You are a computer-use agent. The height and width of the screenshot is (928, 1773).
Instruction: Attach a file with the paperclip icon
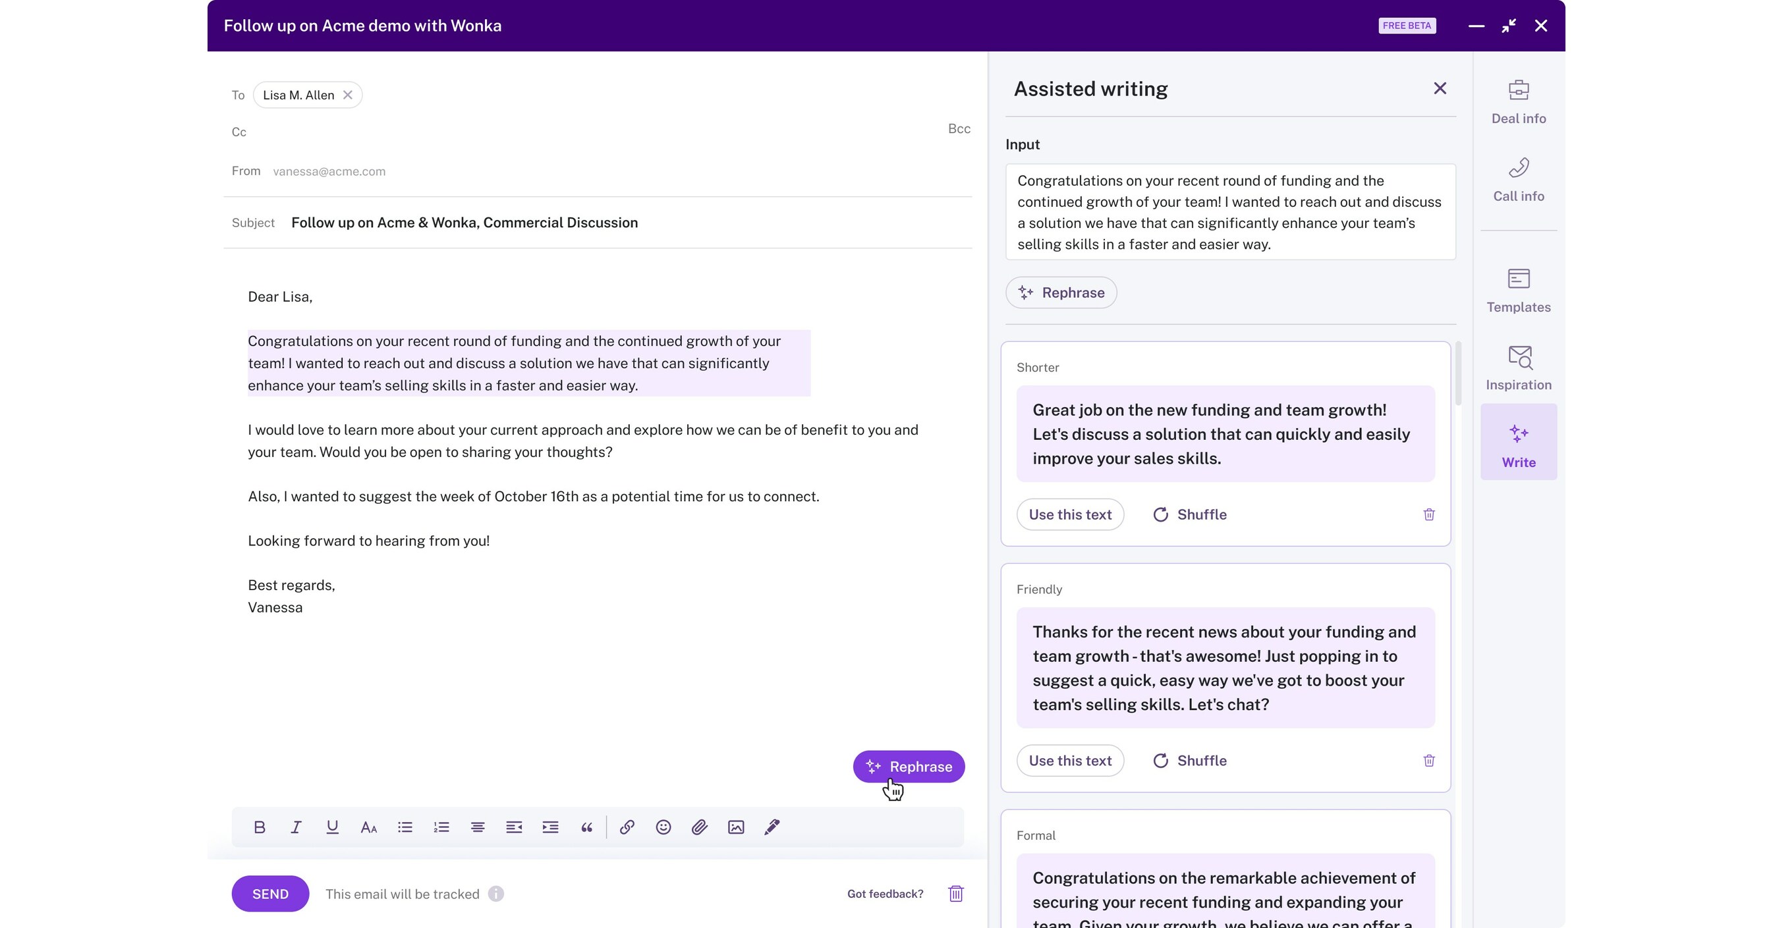click(700, 827)
